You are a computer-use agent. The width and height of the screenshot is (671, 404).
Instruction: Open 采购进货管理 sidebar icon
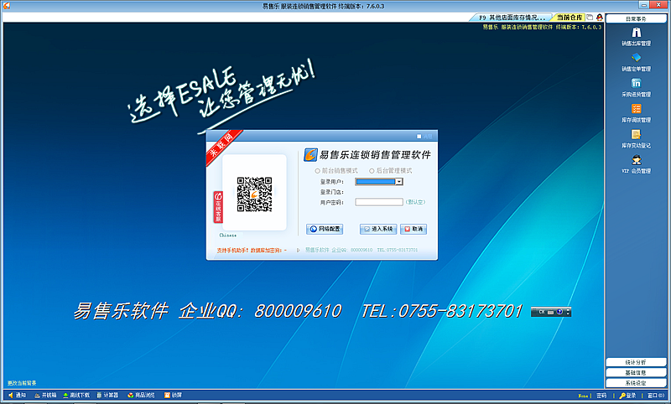[636, 85]
